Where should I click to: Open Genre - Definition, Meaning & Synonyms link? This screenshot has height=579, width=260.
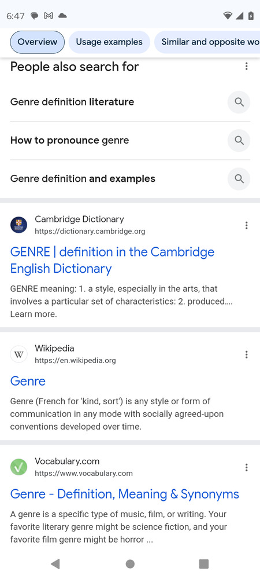tap(125, 494)
